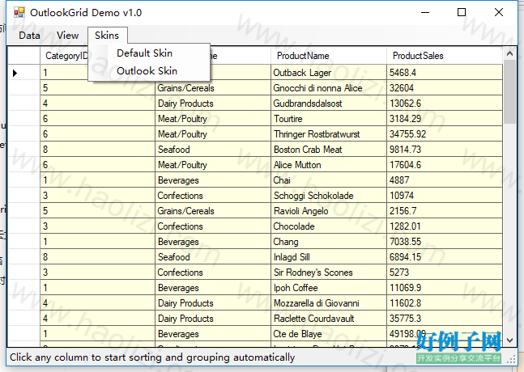Click Seafood cell in Boston Crab Meat row

(x=213, y=149)
